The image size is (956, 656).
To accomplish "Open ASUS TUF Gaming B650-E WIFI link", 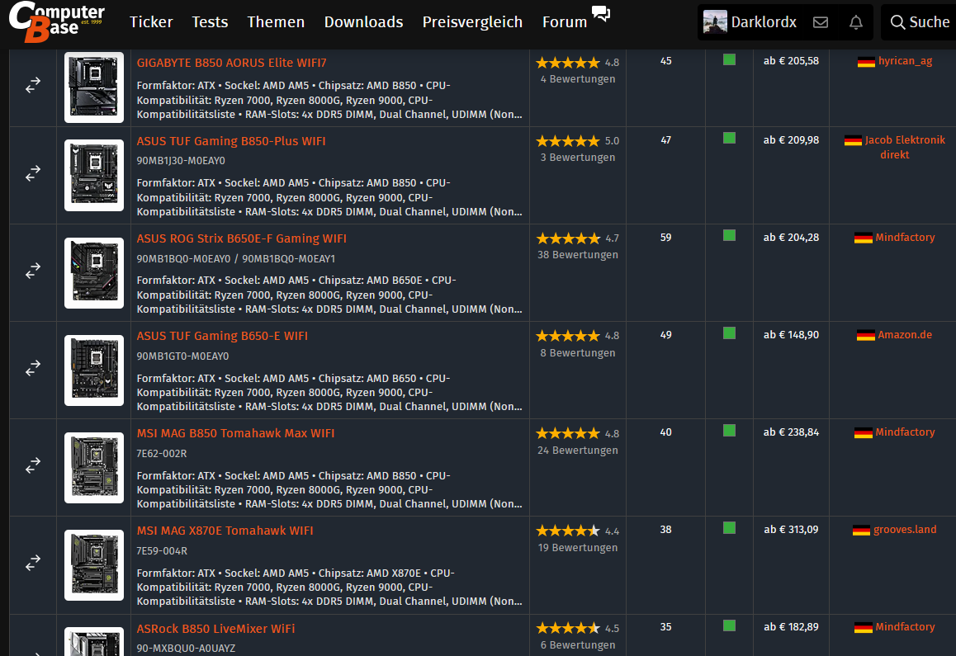I will tap(222, 336).
